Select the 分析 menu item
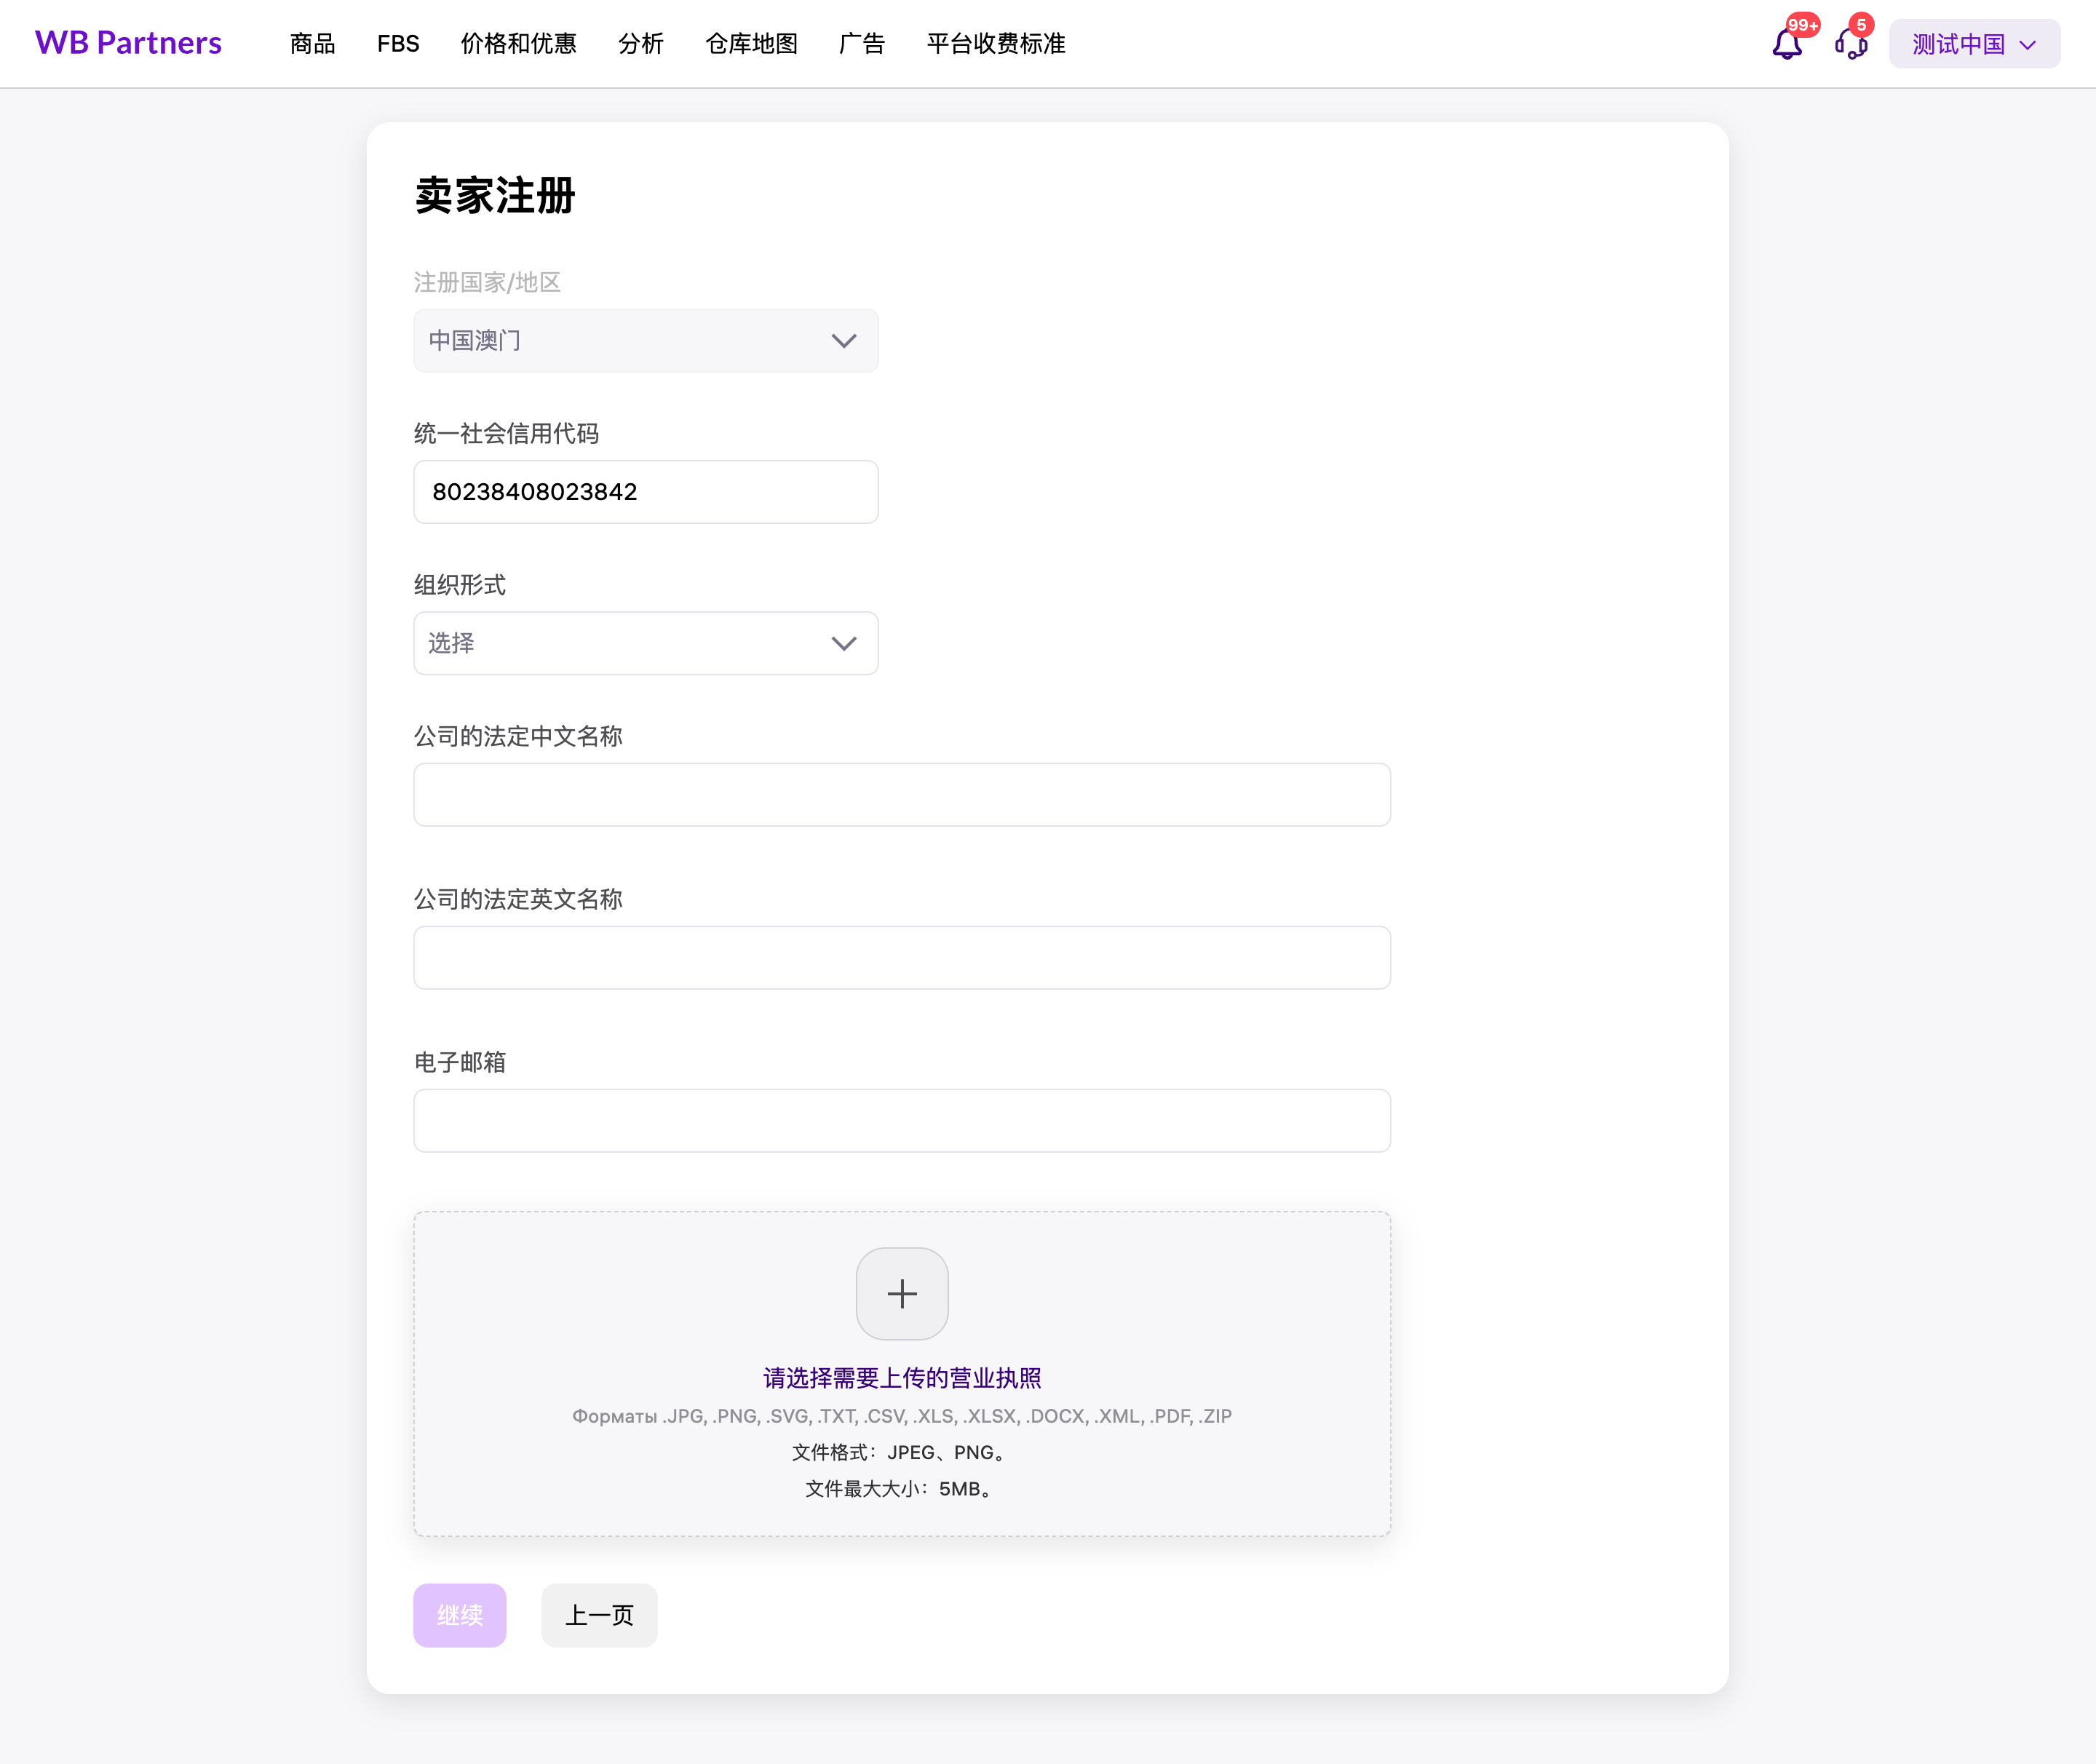This screenshot has width=2096, height=1764. 641,44
